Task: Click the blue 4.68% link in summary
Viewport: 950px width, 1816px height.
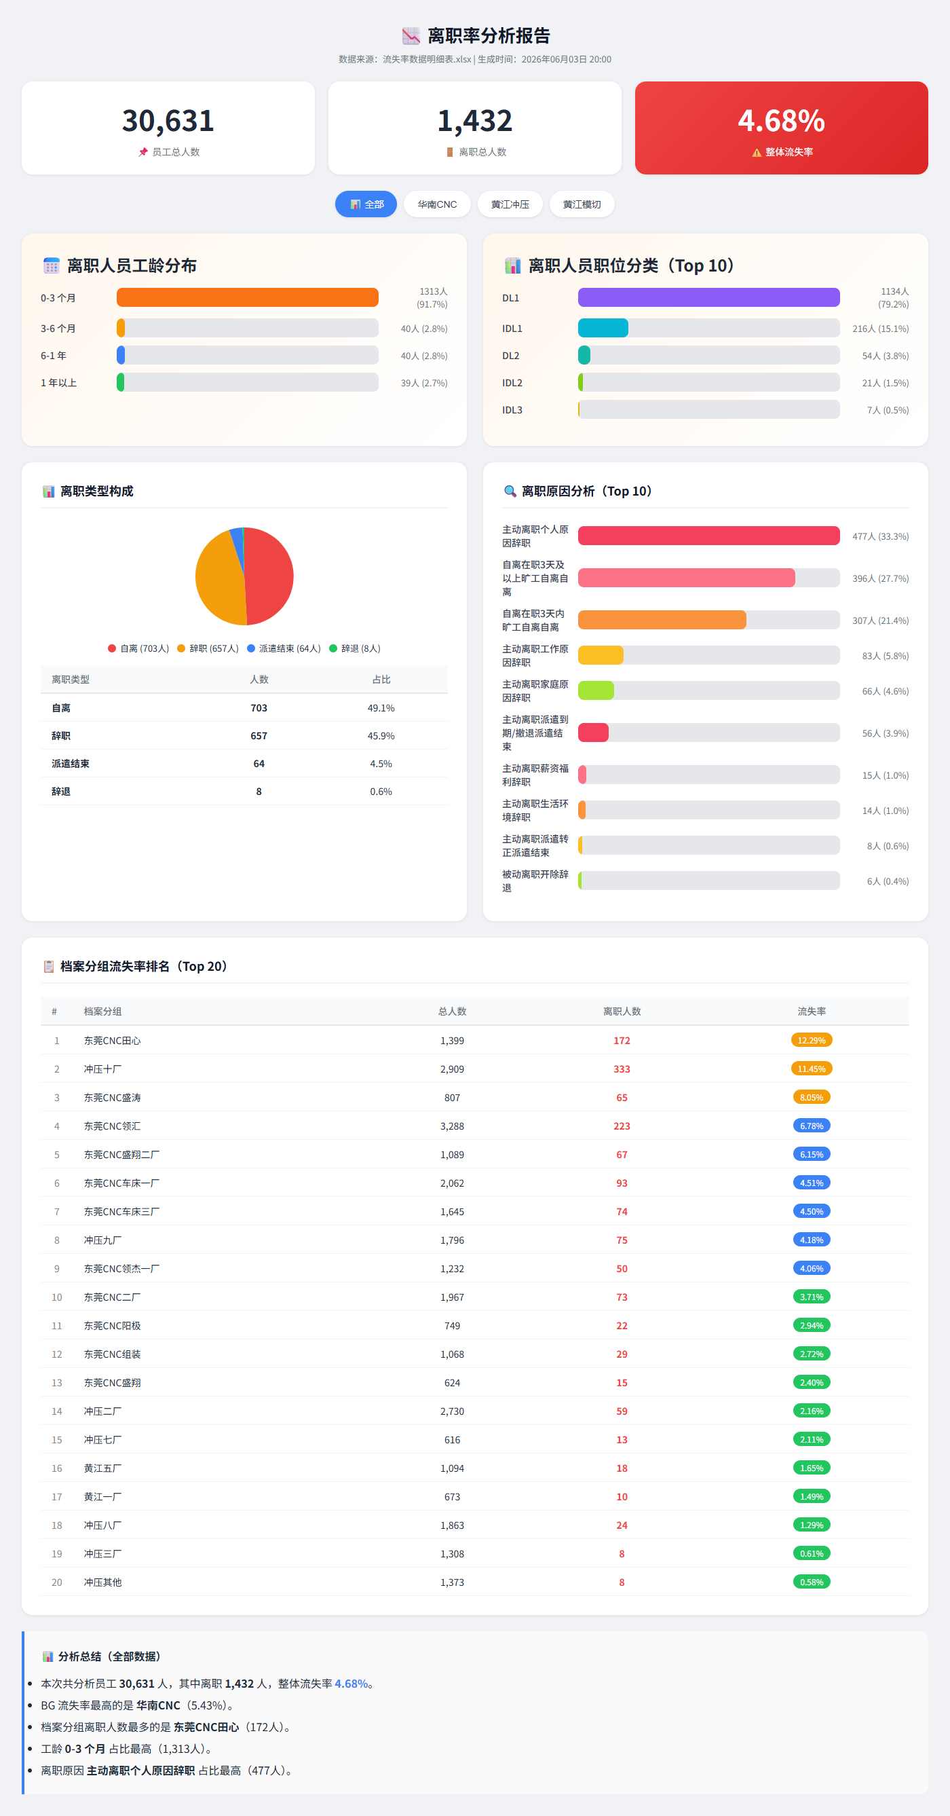Action: pos(351,1684)
